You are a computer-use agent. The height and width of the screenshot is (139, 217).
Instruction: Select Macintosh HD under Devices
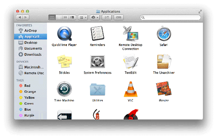30,67
